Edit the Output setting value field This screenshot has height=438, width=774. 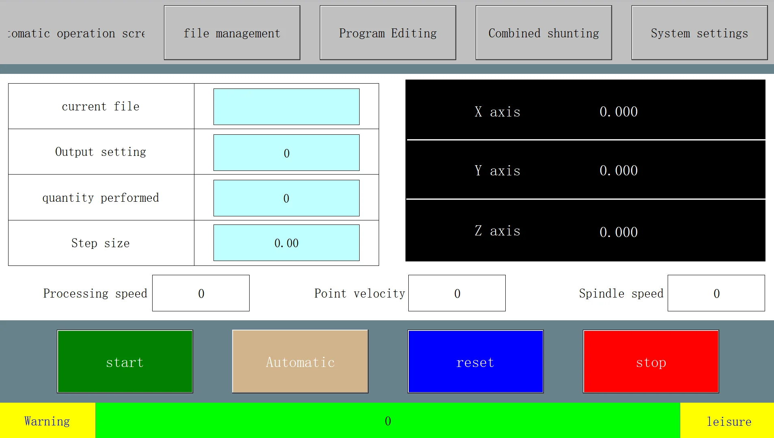(287, 153)
